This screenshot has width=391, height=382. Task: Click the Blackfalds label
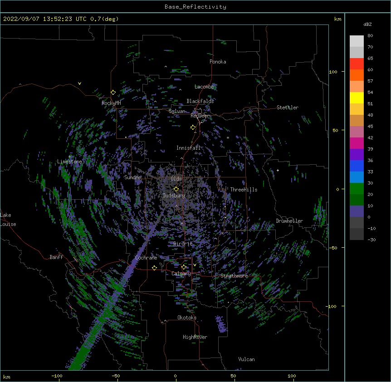click(x=200, y=101)
